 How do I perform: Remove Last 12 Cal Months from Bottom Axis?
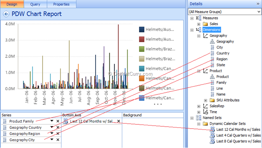tap(118, 121)
